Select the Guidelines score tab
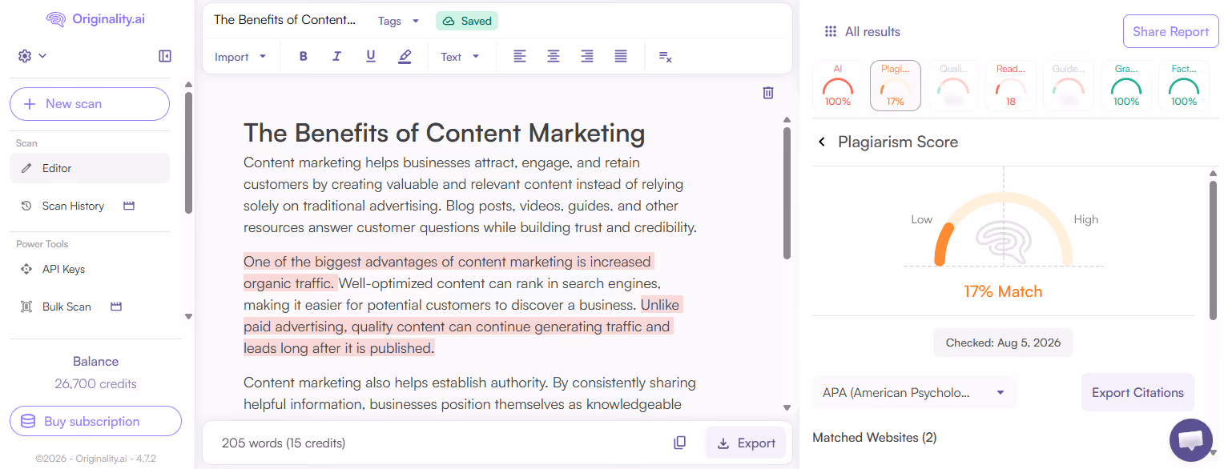Viewport: 1224px width, 469px height. (x=1069, y=86)
